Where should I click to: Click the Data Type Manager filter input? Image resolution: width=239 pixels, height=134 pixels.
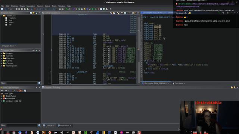coord(22,125)
